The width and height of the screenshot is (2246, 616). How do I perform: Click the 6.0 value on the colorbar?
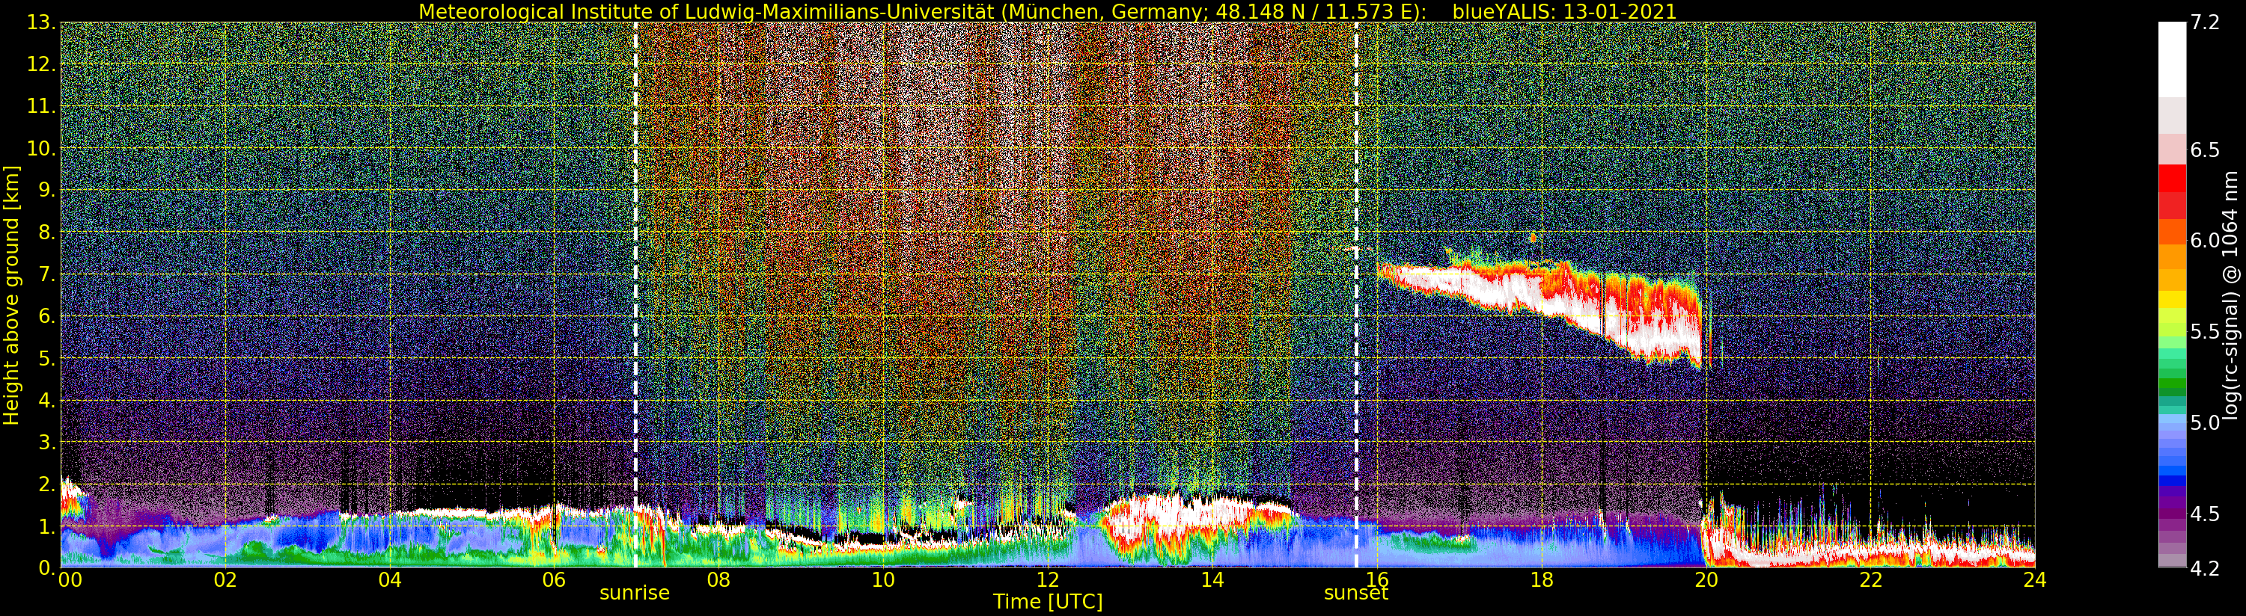(x=2205, y=241)
